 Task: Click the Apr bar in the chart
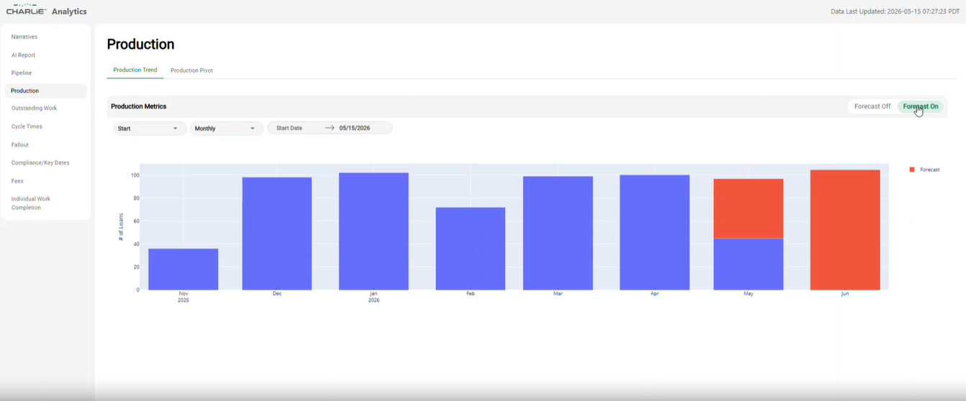654,233
